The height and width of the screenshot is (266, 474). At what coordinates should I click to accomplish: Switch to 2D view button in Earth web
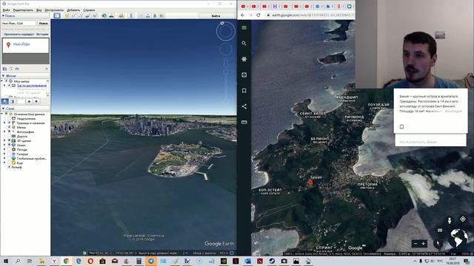[x=440, y=230]
